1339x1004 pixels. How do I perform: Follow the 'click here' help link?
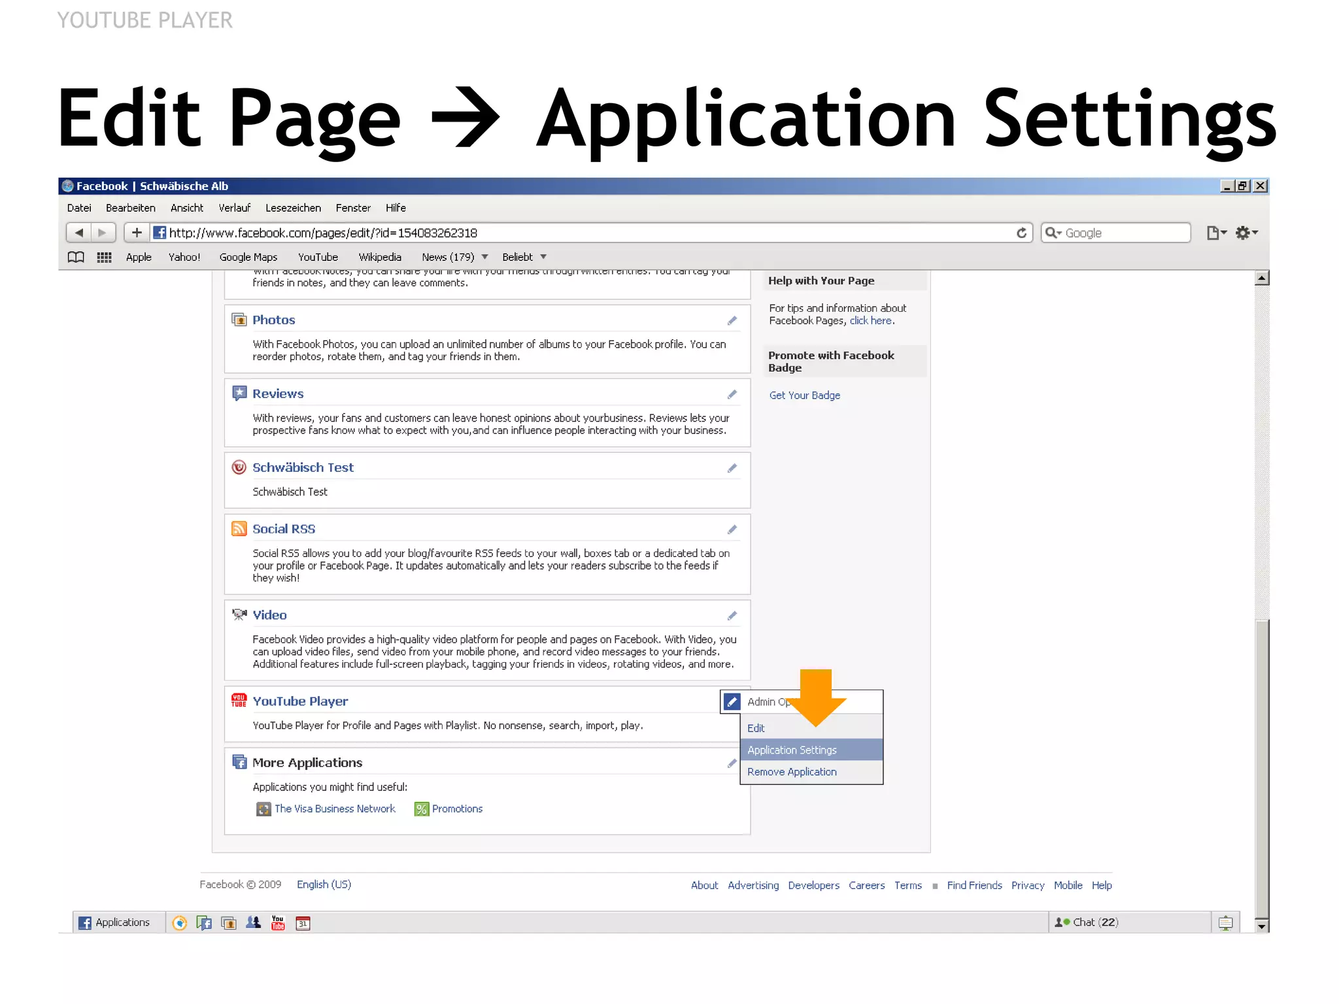(870, 321)
